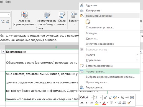Open Calibri font name dropdown
This screenshot has height=107, width=143.
coord(92,97)
